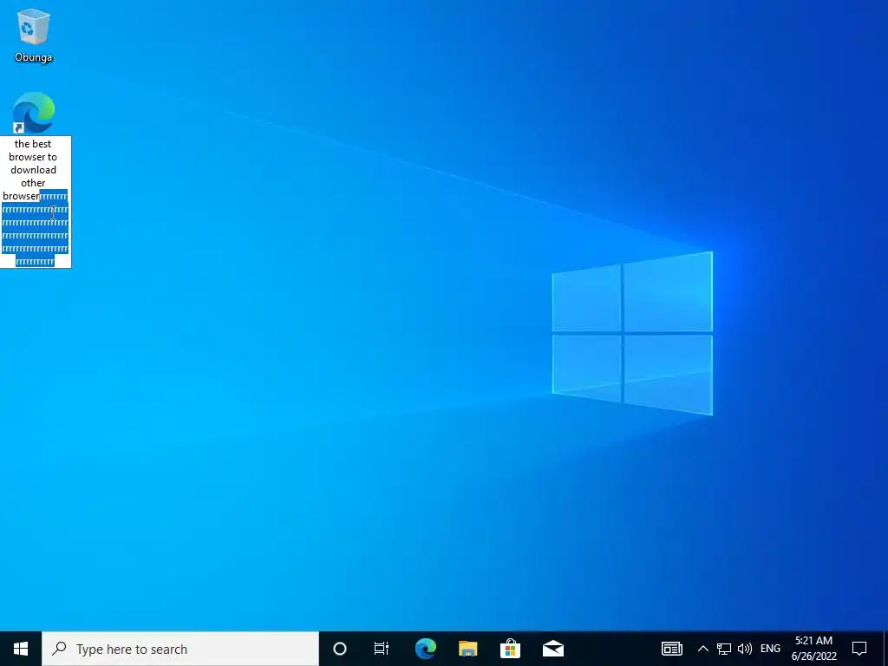Image resolution: width=888 pixels, height=666 pixels.
Task: Select the Microsoft Edge desktop shortcut icon
Action: click(x=34, y=113)
